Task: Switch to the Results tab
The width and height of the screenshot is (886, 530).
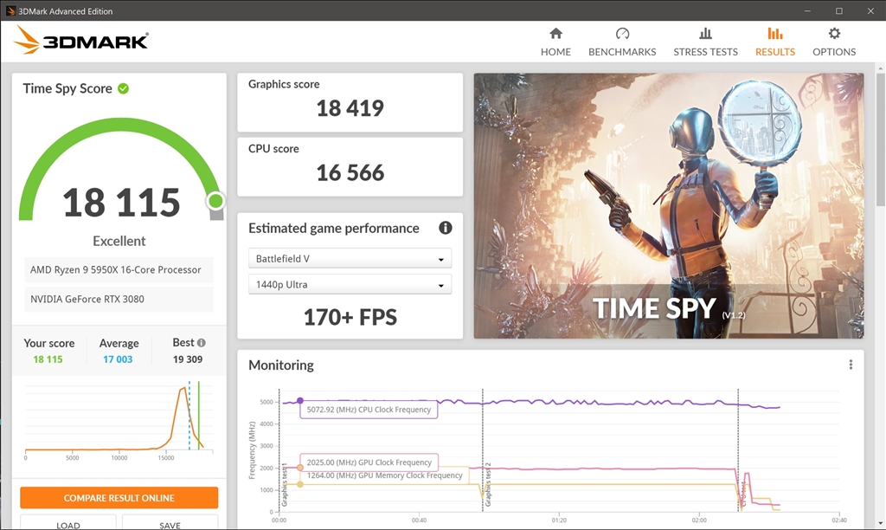Action: (774, 42)
